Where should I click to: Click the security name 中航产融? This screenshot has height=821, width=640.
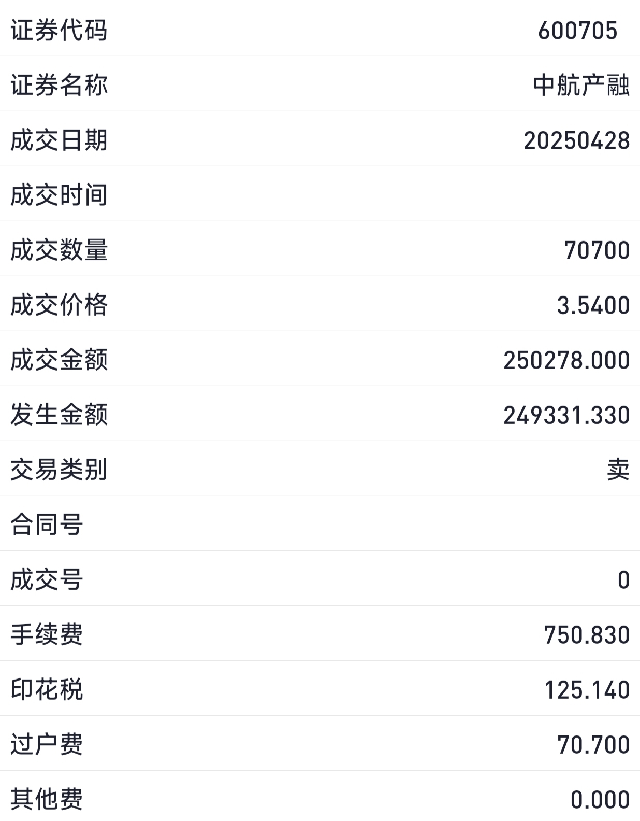[581, 85]
